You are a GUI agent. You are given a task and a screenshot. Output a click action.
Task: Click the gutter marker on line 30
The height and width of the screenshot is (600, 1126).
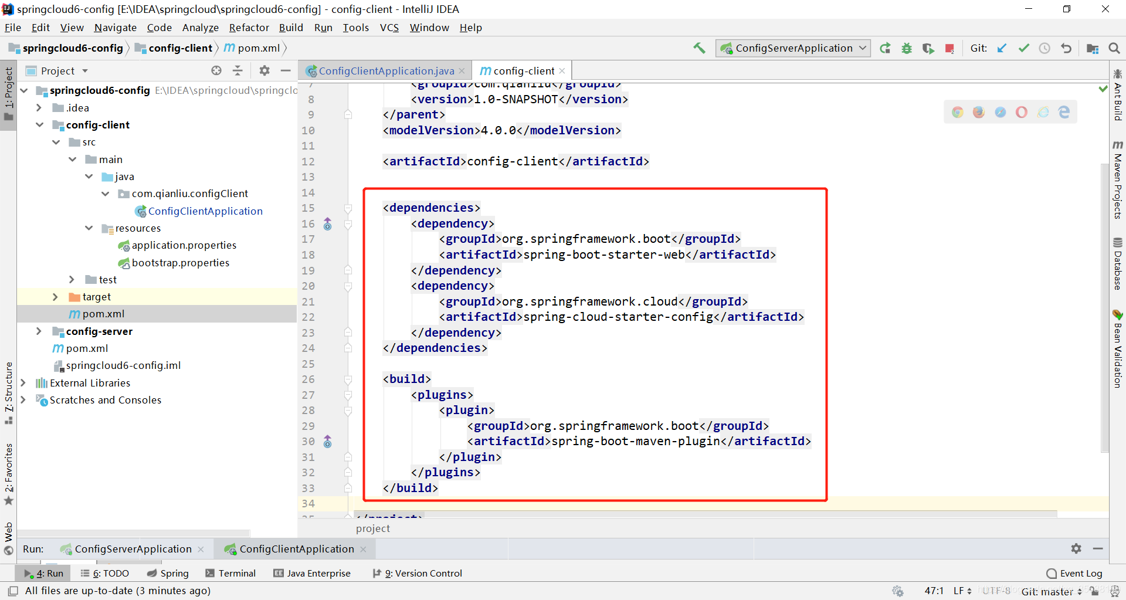[328, 441]
